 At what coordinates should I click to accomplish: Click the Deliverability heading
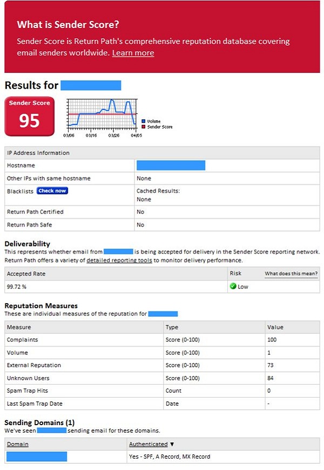tap(28, 244)
